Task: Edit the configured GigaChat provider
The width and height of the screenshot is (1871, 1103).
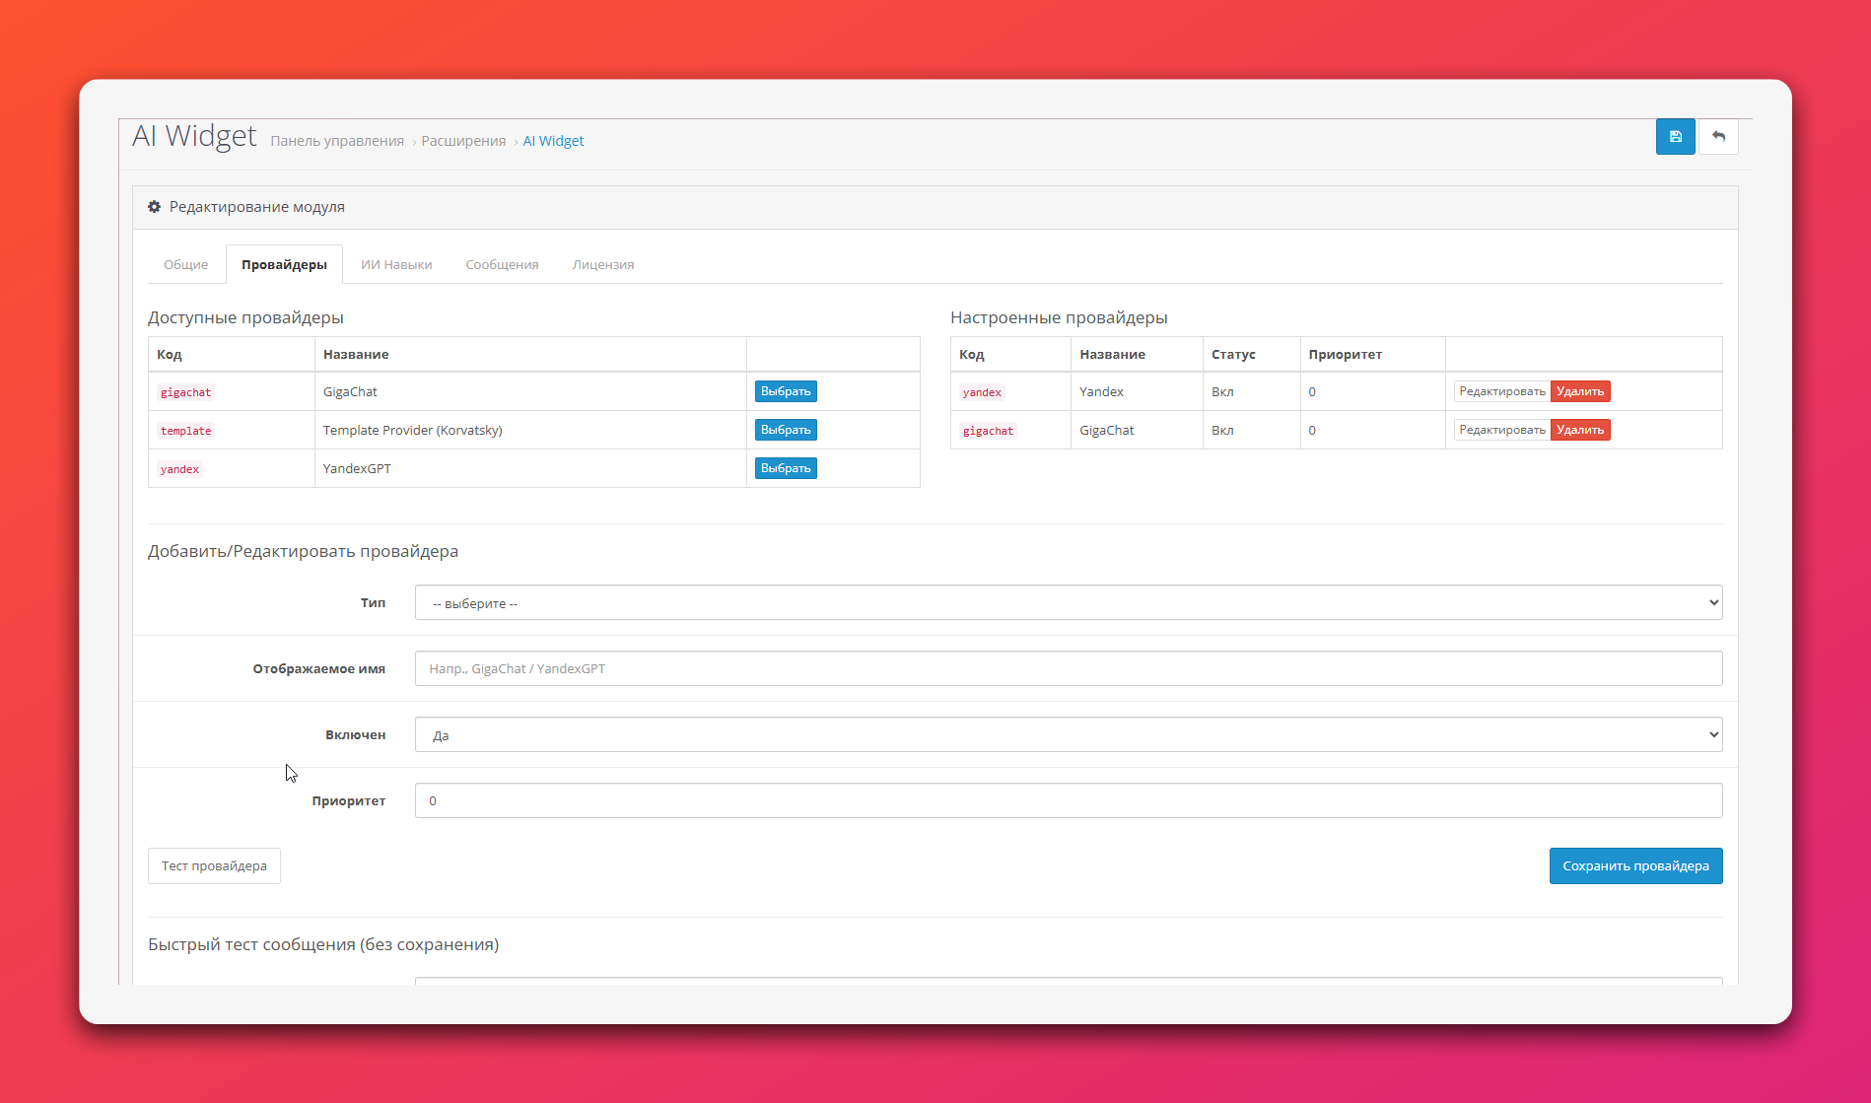Action: click(1501, 431)
